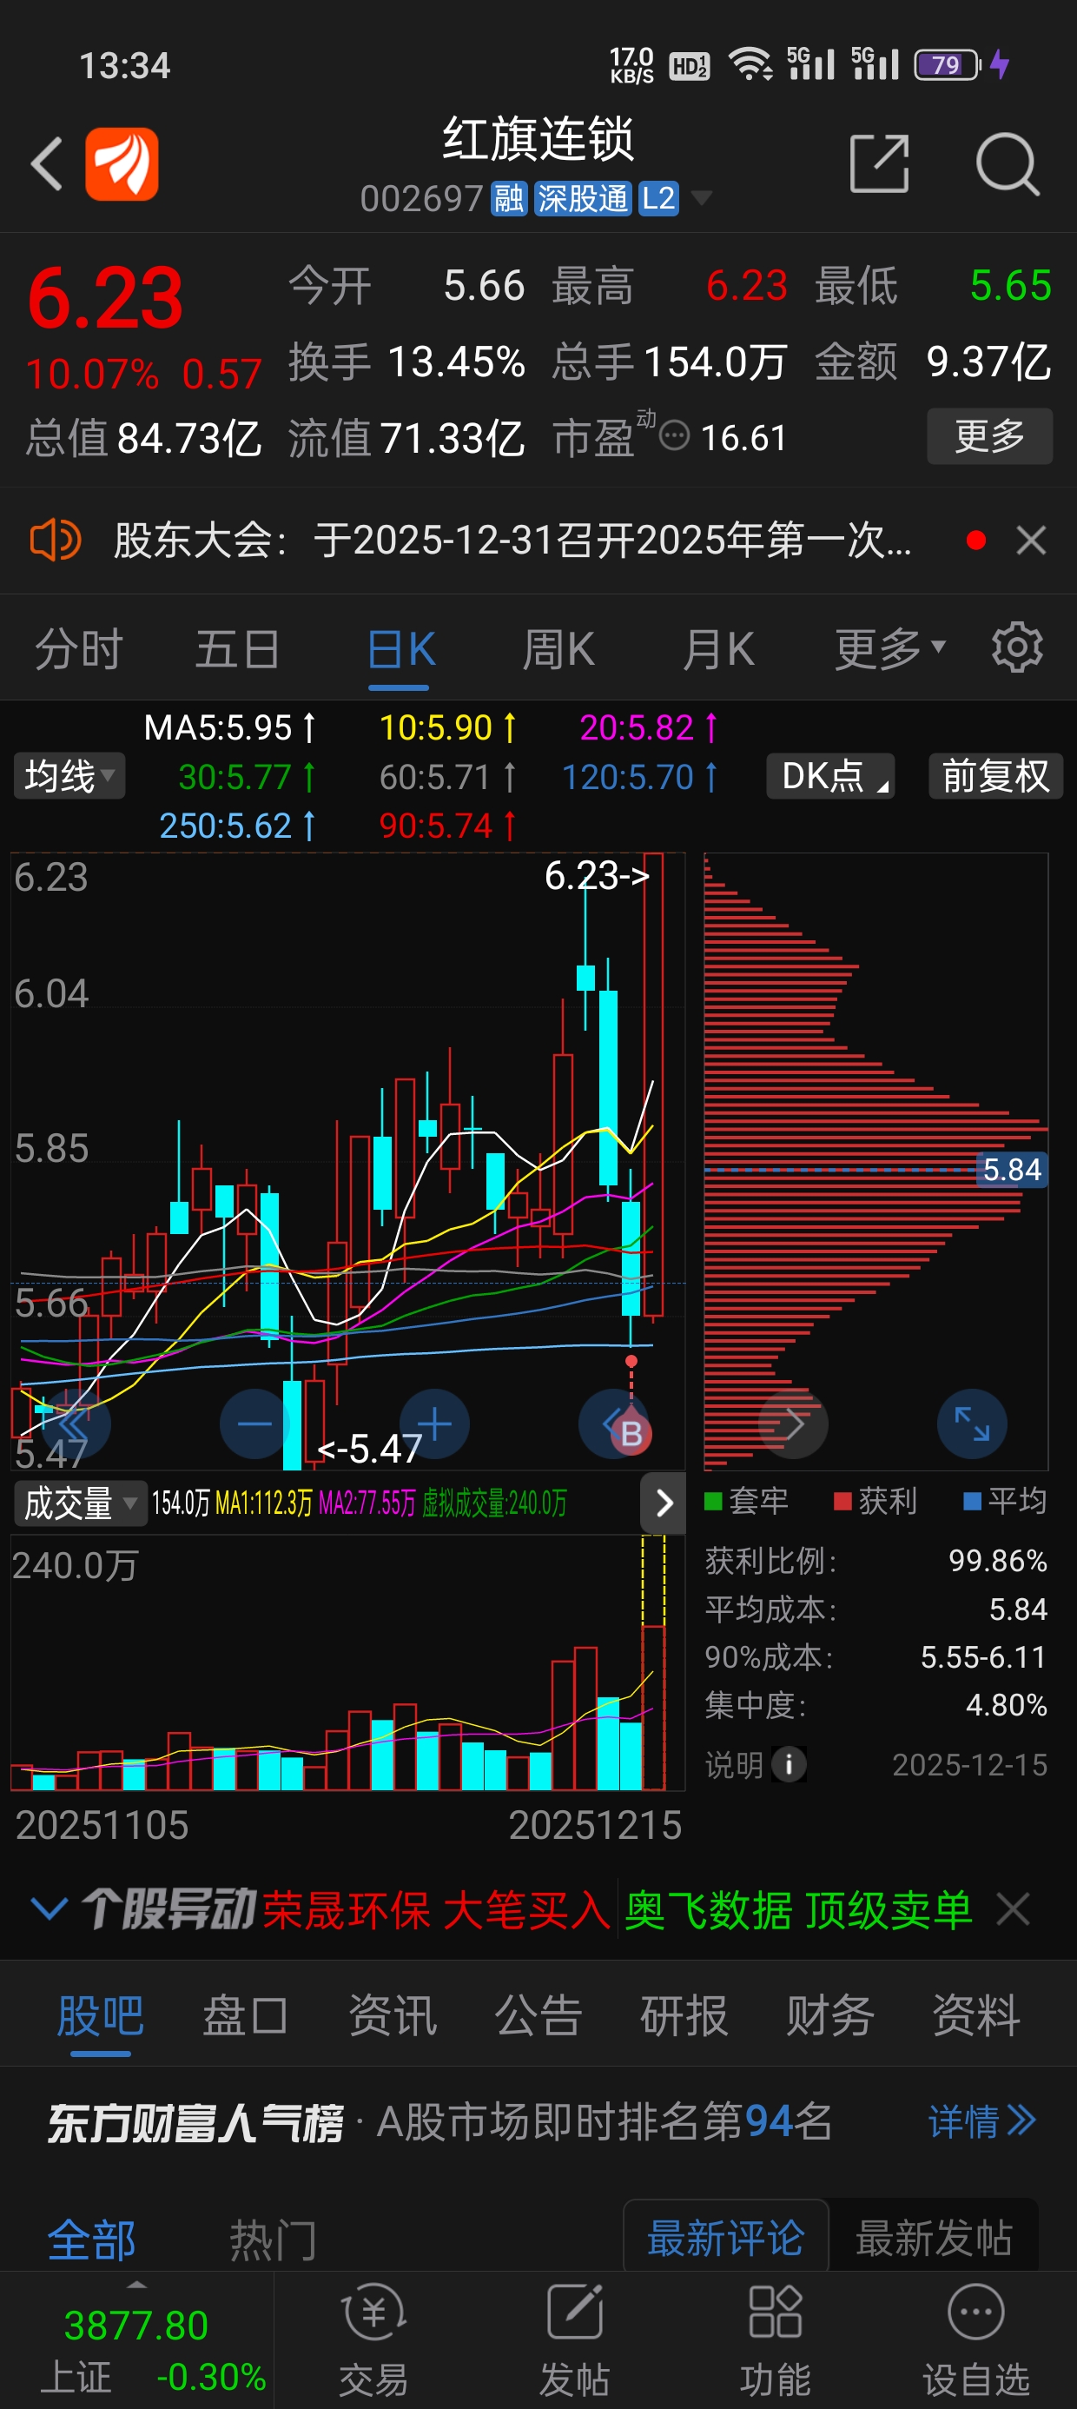Tap the share/export icon

pyautogui.click(x=879, y=164)
